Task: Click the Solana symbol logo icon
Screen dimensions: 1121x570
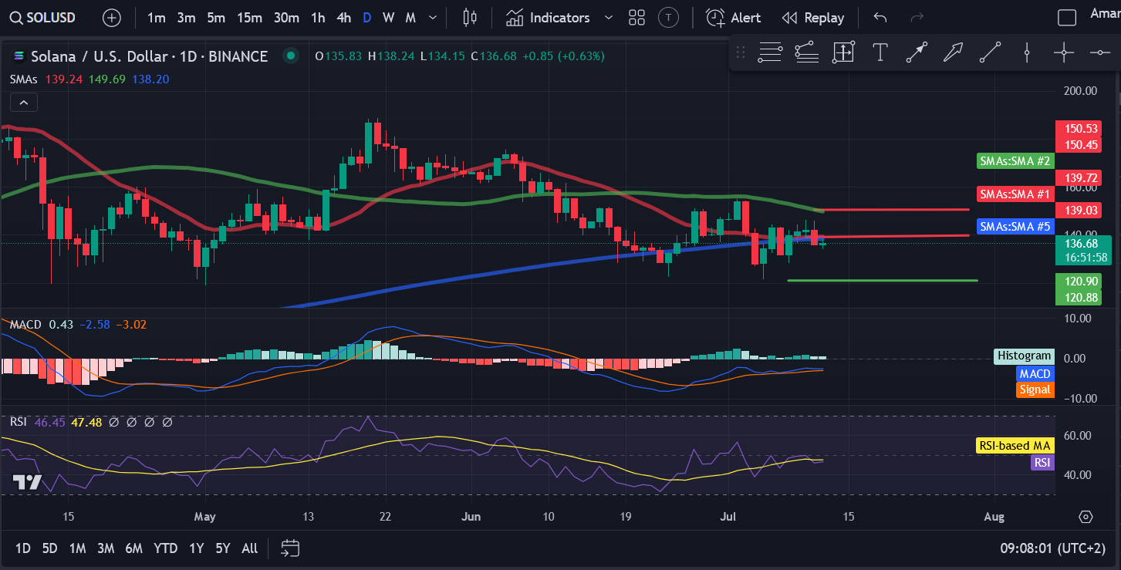Action: [x=19, y=56]
